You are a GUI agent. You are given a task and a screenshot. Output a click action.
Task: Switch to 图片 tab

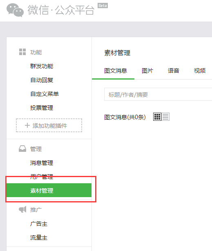(147, 71)
